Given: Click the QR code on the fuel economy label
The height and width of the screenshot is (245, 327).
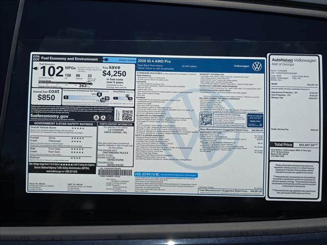Looking at the screenshot, I should click(127, 115).
